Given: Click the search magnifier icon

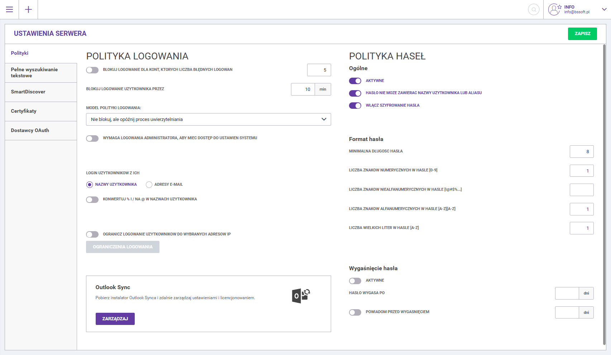Looking at the screenshot, I should point(534,10).
